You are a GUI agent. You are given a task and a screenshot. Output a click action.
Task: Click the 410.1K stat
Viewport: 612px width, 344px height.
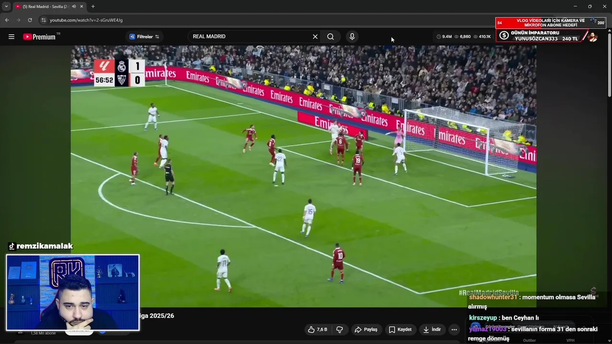[x=482, y=37]
